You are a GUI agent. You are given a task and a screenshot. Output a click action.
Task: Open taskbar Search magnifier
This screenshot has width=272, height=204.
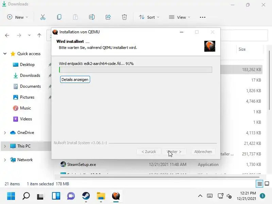(26, 196)
